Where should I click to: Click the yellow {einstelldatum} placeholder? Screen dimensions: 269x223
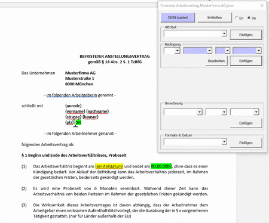109,166
